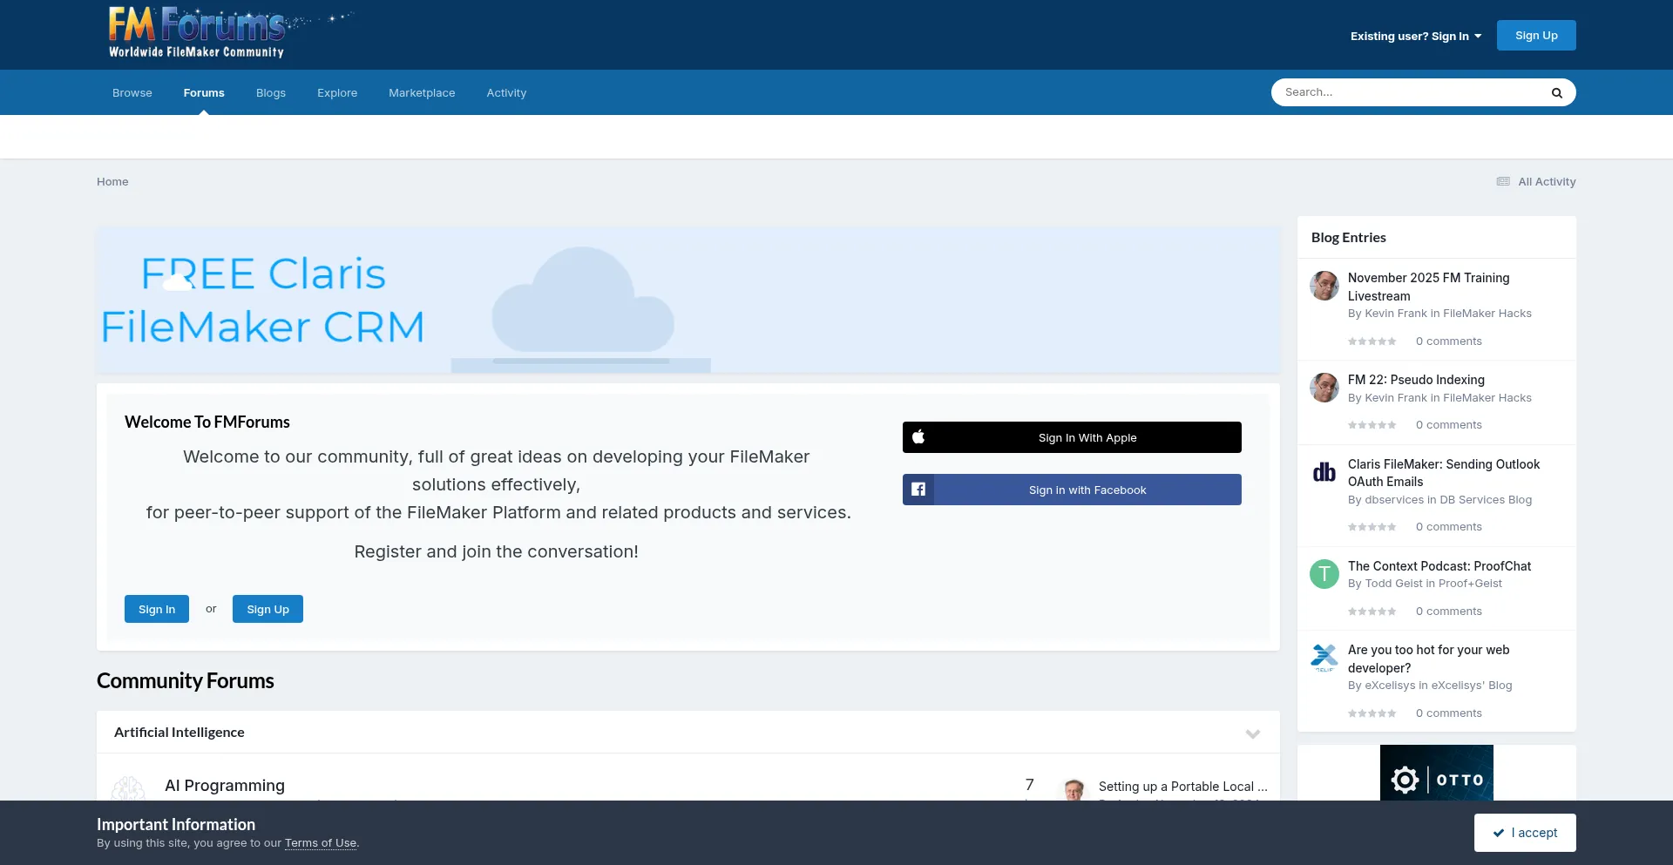
Task: Click the AI Programming forum icon
Action: [x=128, y=788]
